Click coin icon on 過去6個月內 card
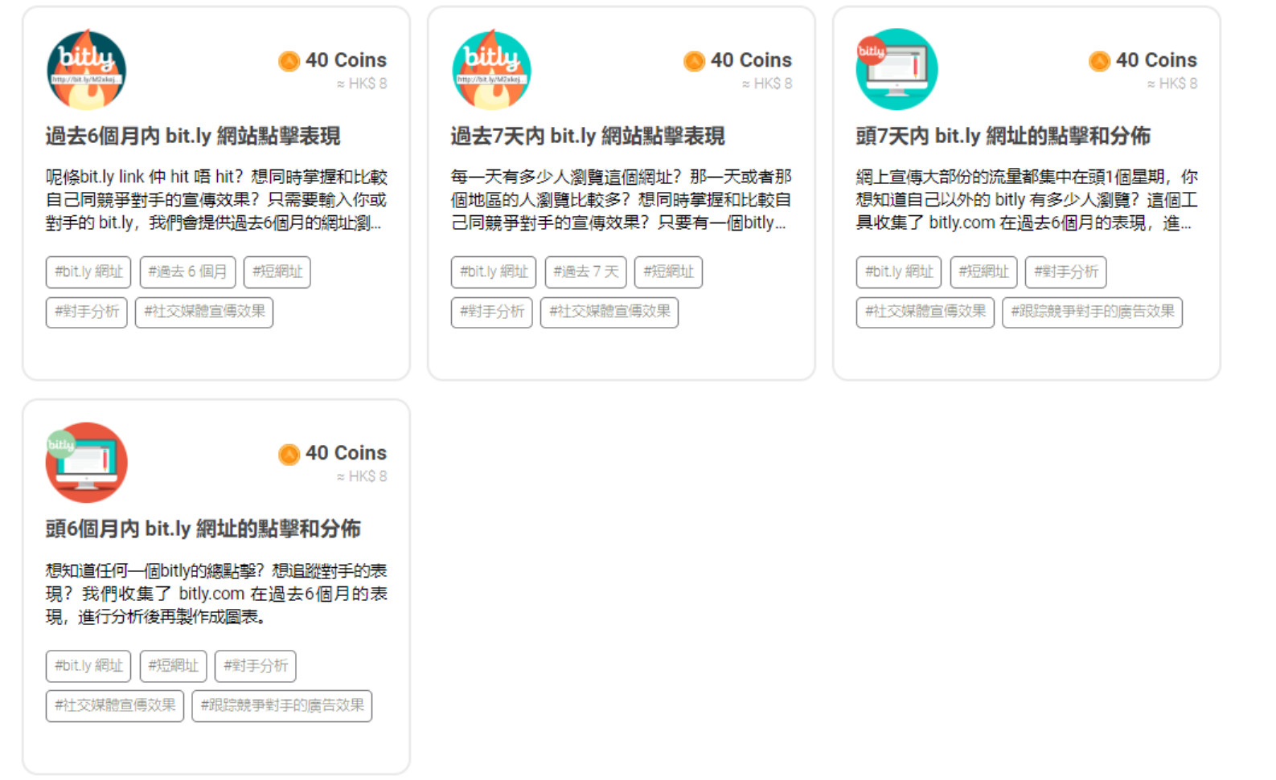1276x780 pixels. tap(289, 61)
